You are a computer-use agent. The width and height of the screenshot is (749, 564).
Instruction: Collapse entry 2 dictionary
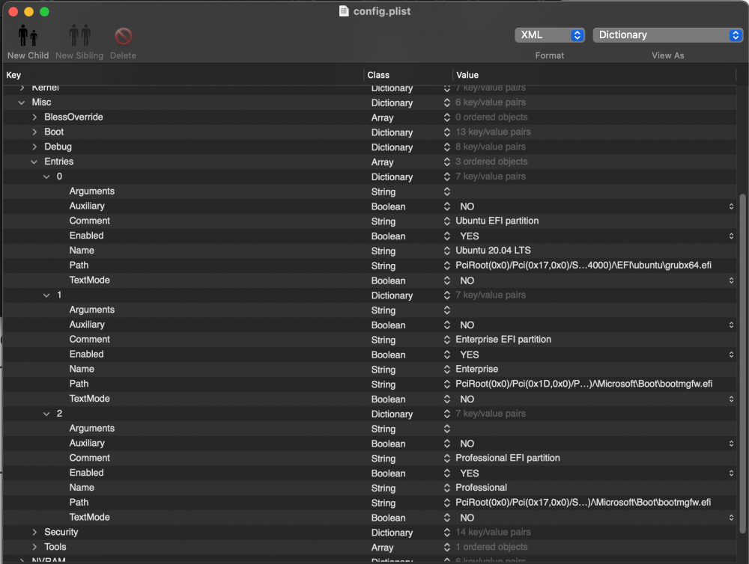pyautogui.click(x=46, y=414)
